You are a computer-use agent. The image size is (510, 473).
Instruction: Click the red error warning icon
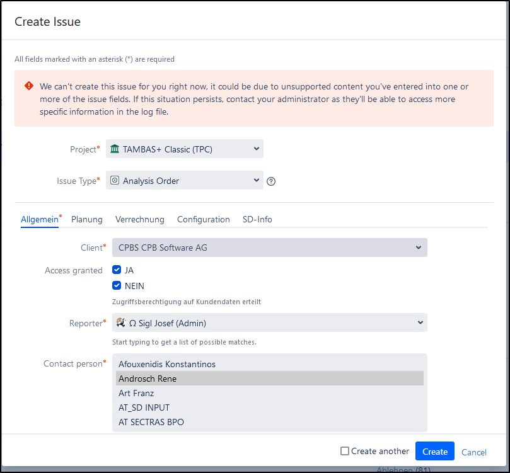click(x=29, y=86)
